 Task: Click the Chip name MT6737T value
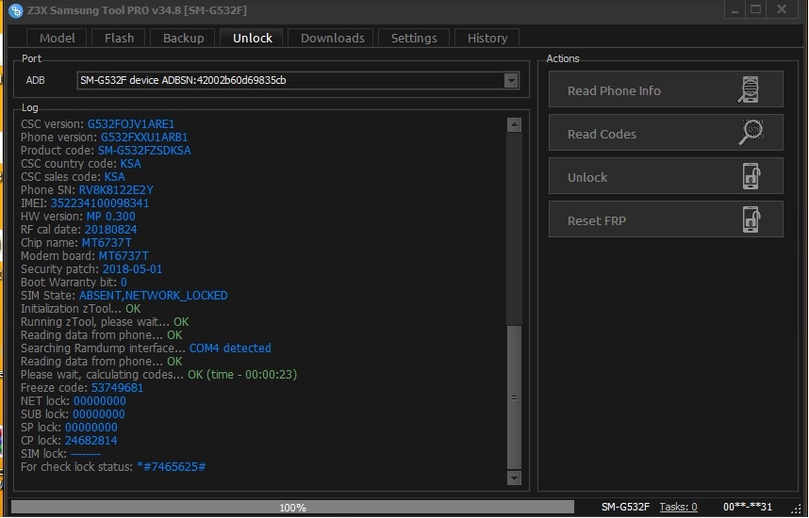[x=107, y=243]
